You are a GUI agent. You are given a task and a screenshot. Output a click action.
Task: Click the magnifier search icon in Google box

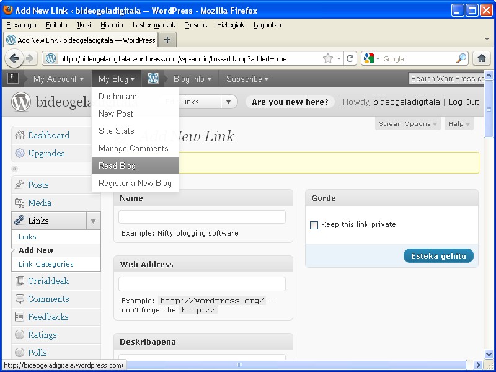[x=461, y=58]
